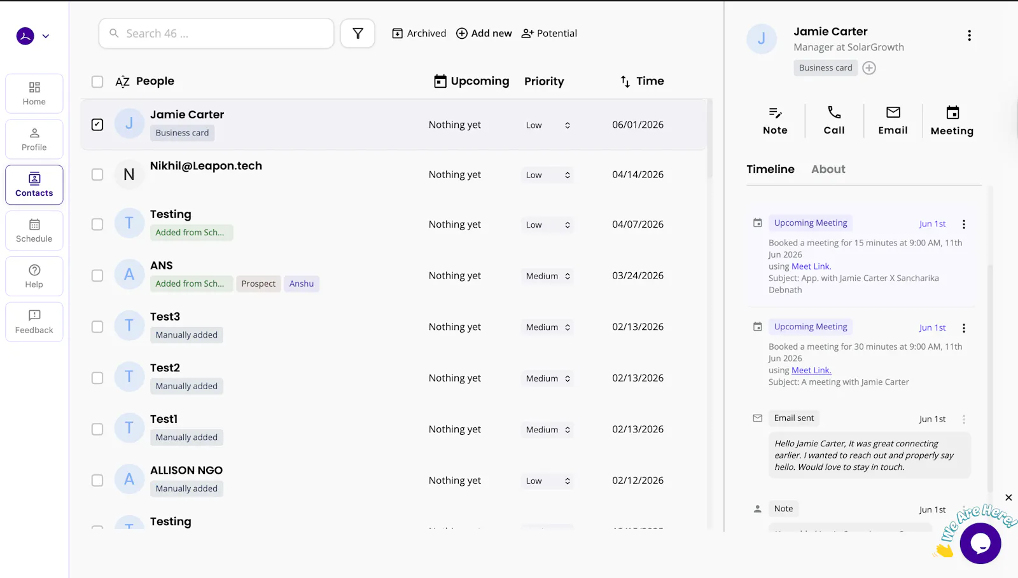The width and height of the screenshot is (1018, 578).
Task: Expand the account logo dropdown chevron
Action: (x=46, y=36)
